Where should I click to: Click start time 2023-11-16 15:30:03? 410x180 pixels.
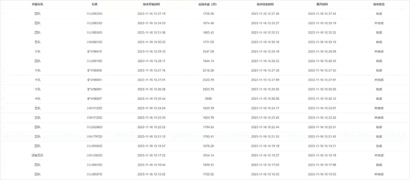point(151,42)
